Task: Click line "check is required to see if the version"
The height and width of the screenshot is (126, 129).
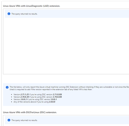Action: [x=51, y=89]
